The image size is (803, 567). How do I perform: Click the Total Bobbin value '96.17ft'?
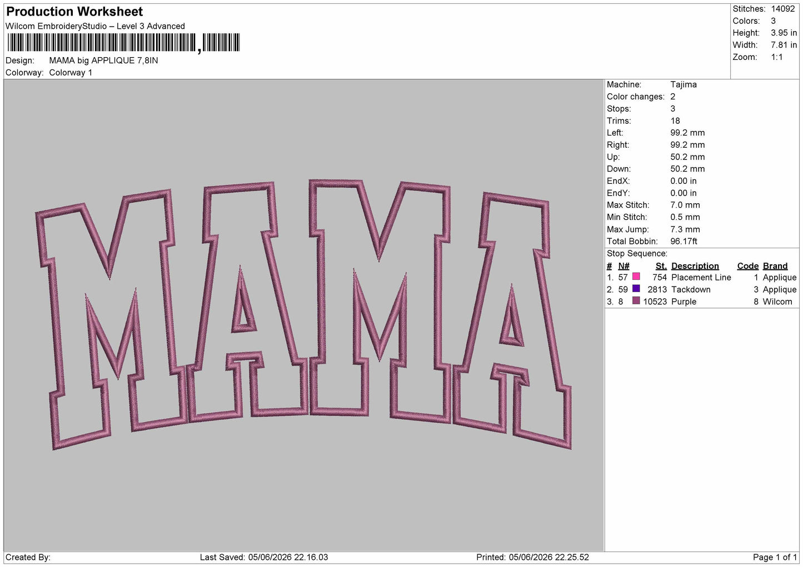pyautogui.click(x=684, y=242)
